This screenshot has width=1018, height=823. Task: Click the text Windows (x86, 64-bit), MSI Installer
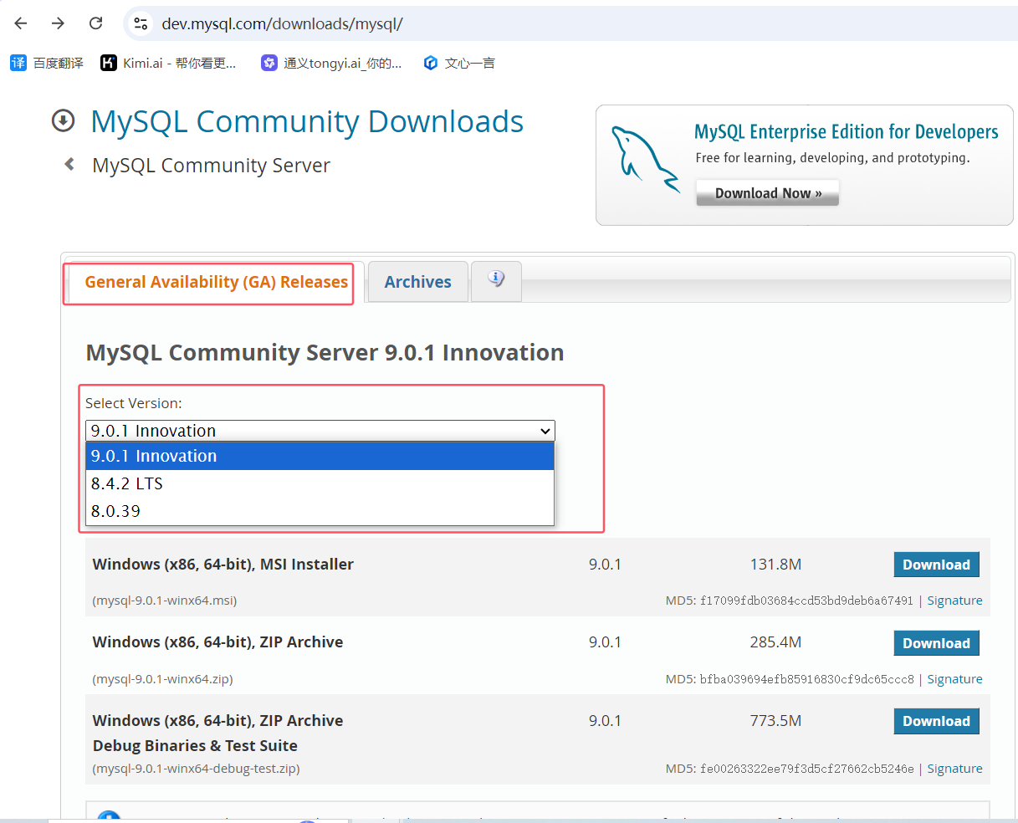(223, 565)
